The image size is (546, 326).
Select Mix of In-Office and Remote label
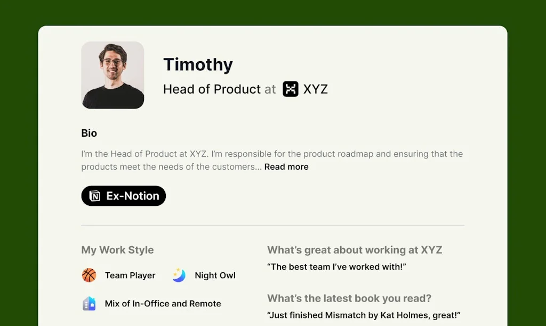[163, 304]
